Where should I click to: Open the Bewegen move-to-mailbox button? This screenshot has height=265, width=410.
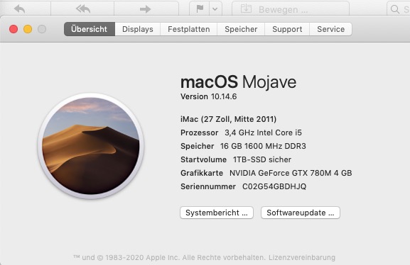click(x=291, y=9)
